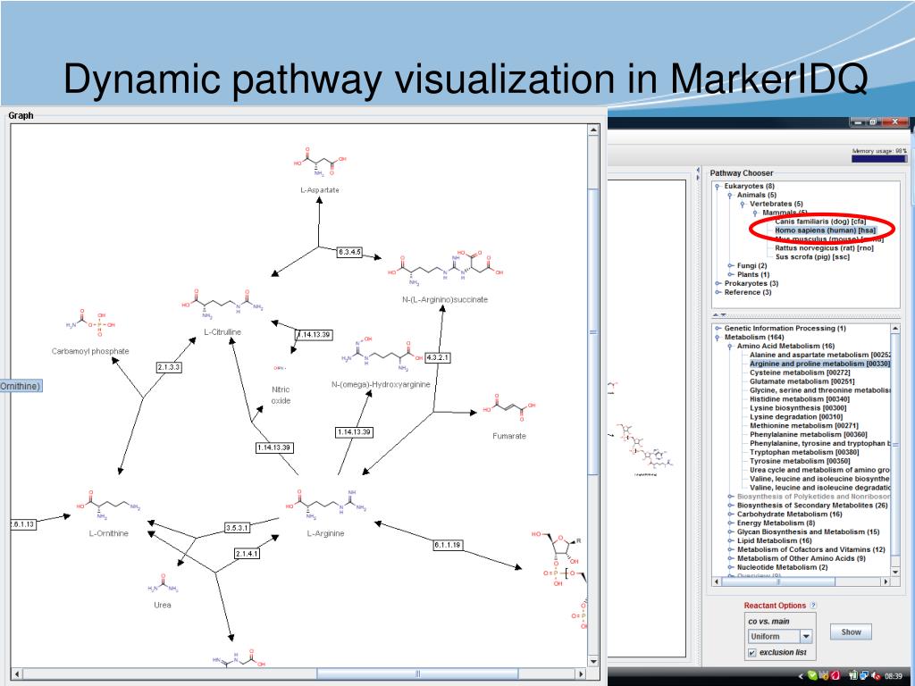Click the taskbar clock showing 08:39

pos(894,677)
